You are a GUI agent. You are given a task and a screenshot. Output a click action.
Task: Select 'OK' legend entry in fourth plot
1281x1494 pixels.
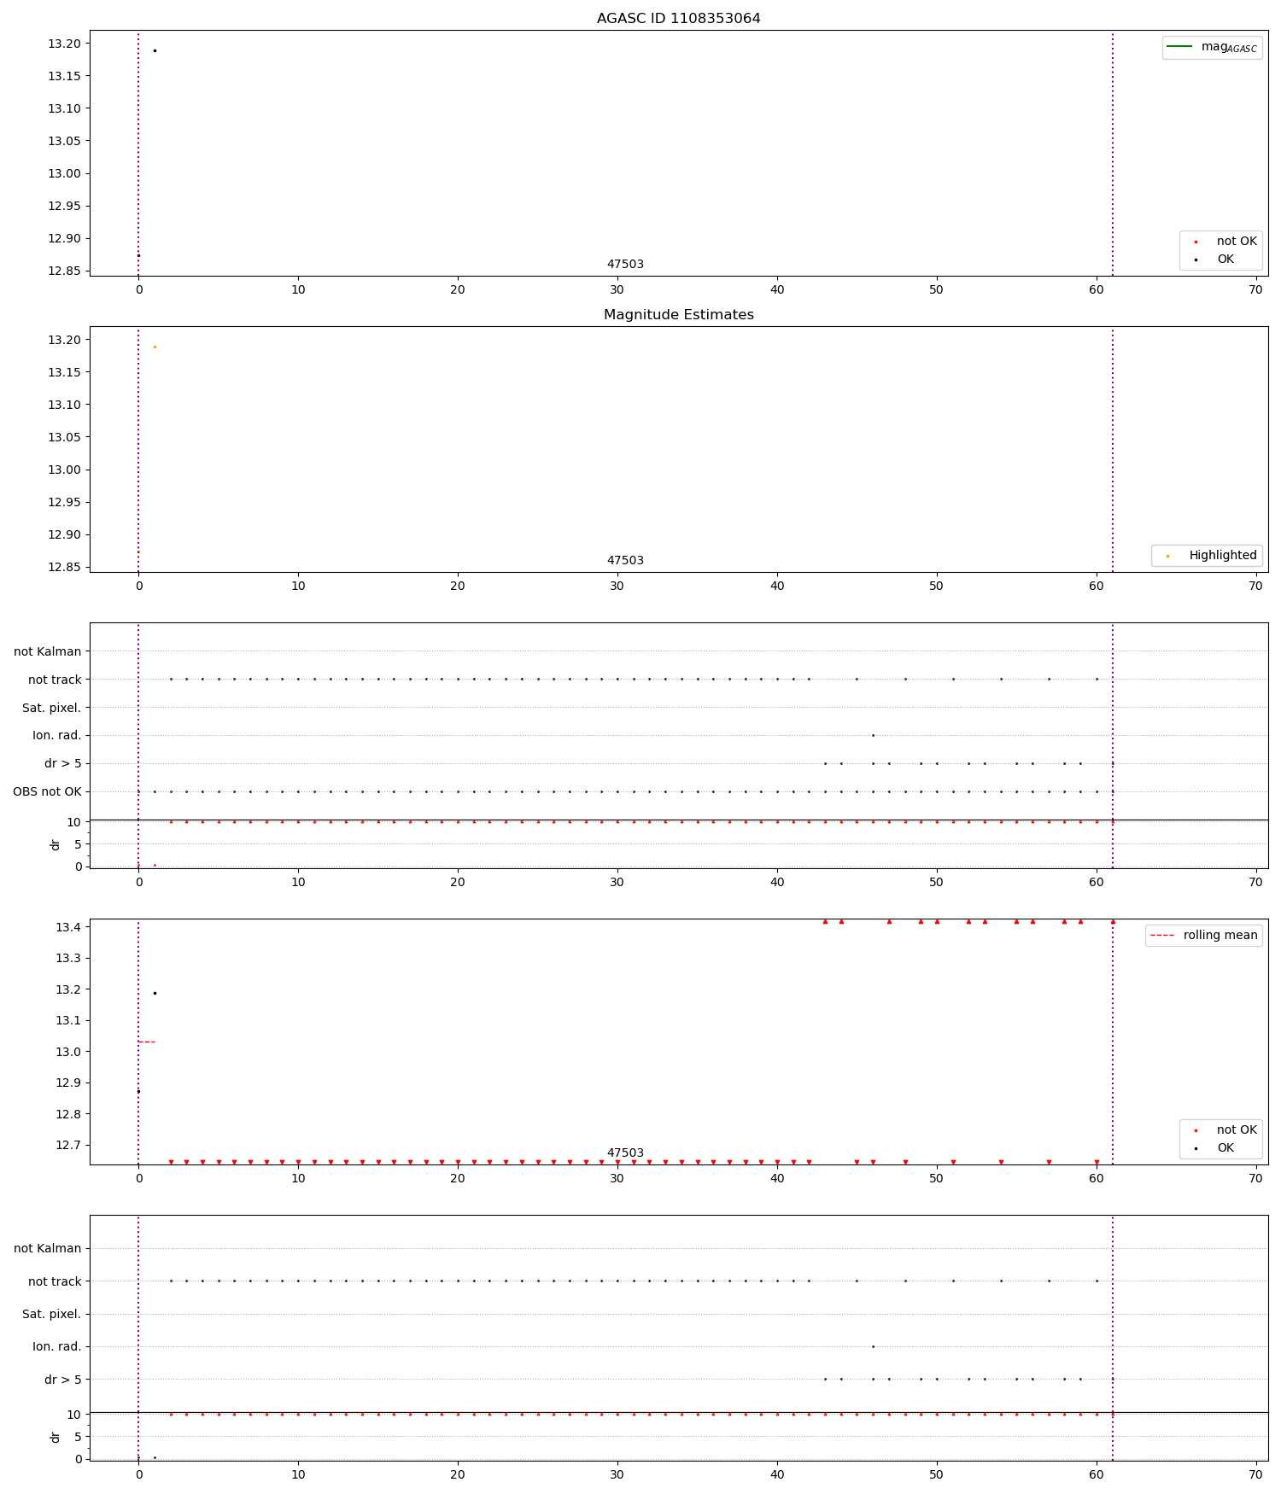(1225, 1147)
